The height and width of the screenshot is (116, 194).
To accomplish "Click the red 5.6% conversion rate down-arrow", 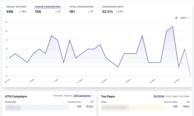I will click(117, 12).
